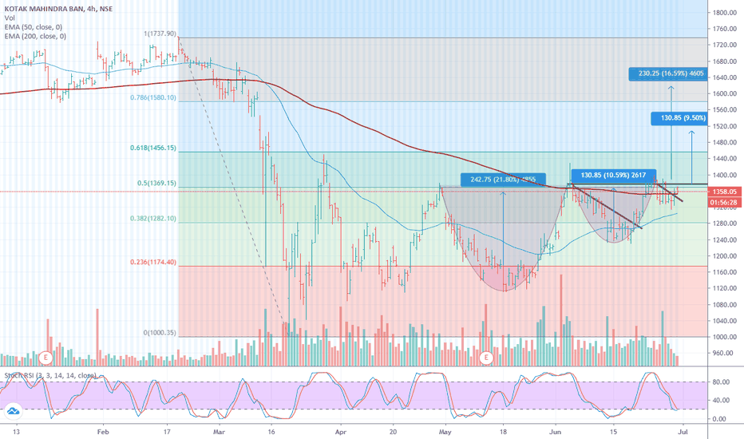744x439 pixels.
Task: Click the 1640.00 price axis value
Action: click(x=725, y=77)
